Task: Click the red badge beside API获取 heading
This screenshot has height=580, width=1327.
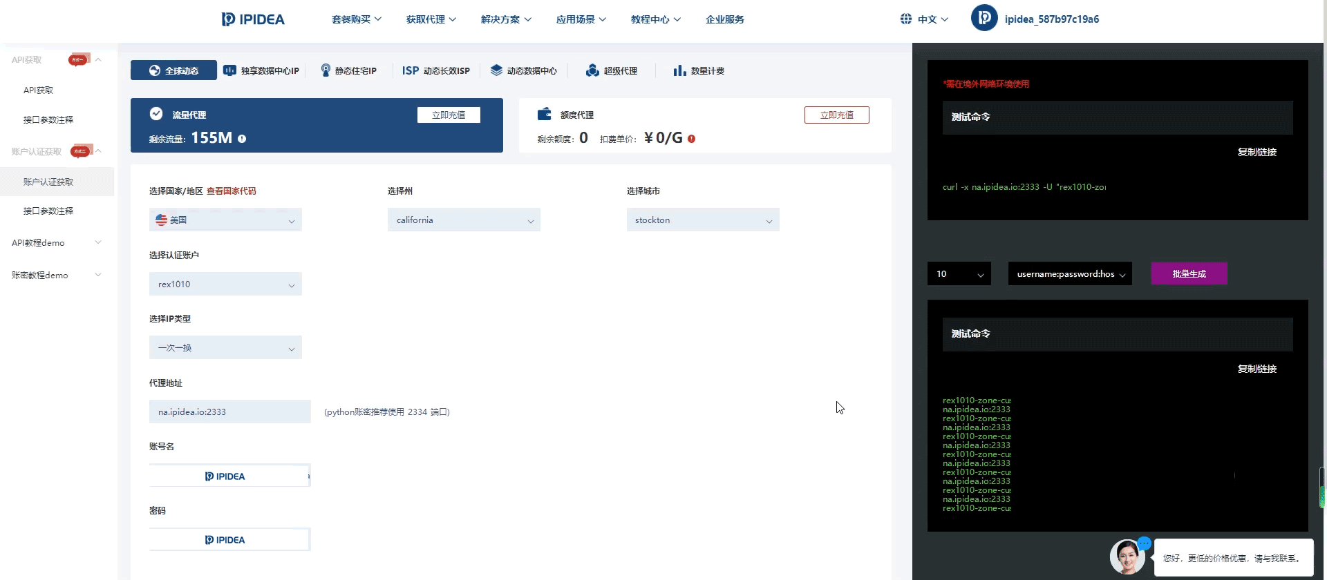Action: click(x=79, y=59)
